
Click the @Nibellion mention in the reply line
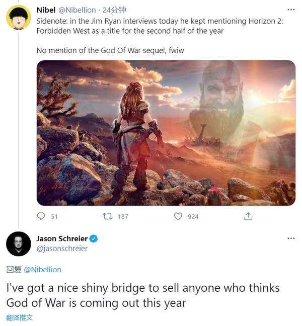pos(43,270)
